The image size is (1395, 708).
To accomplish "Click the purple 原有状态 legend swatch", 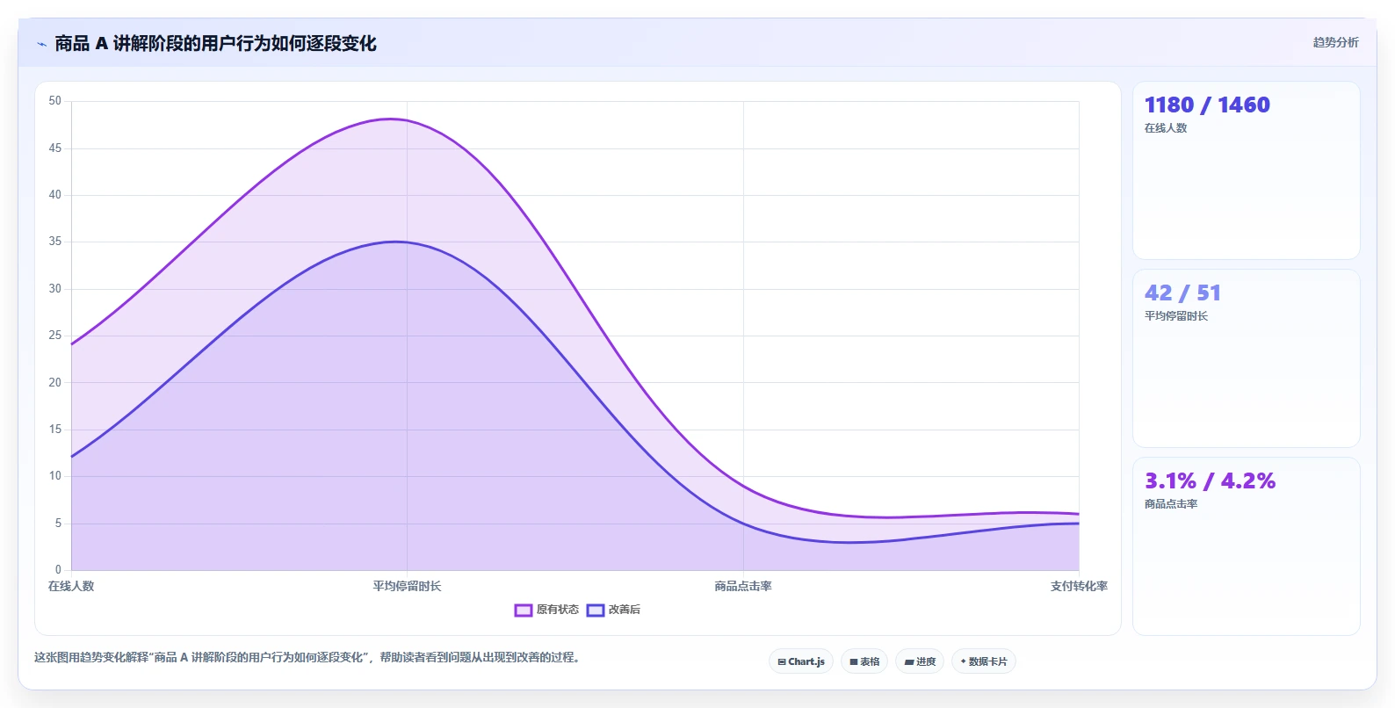I will point(524,610).
